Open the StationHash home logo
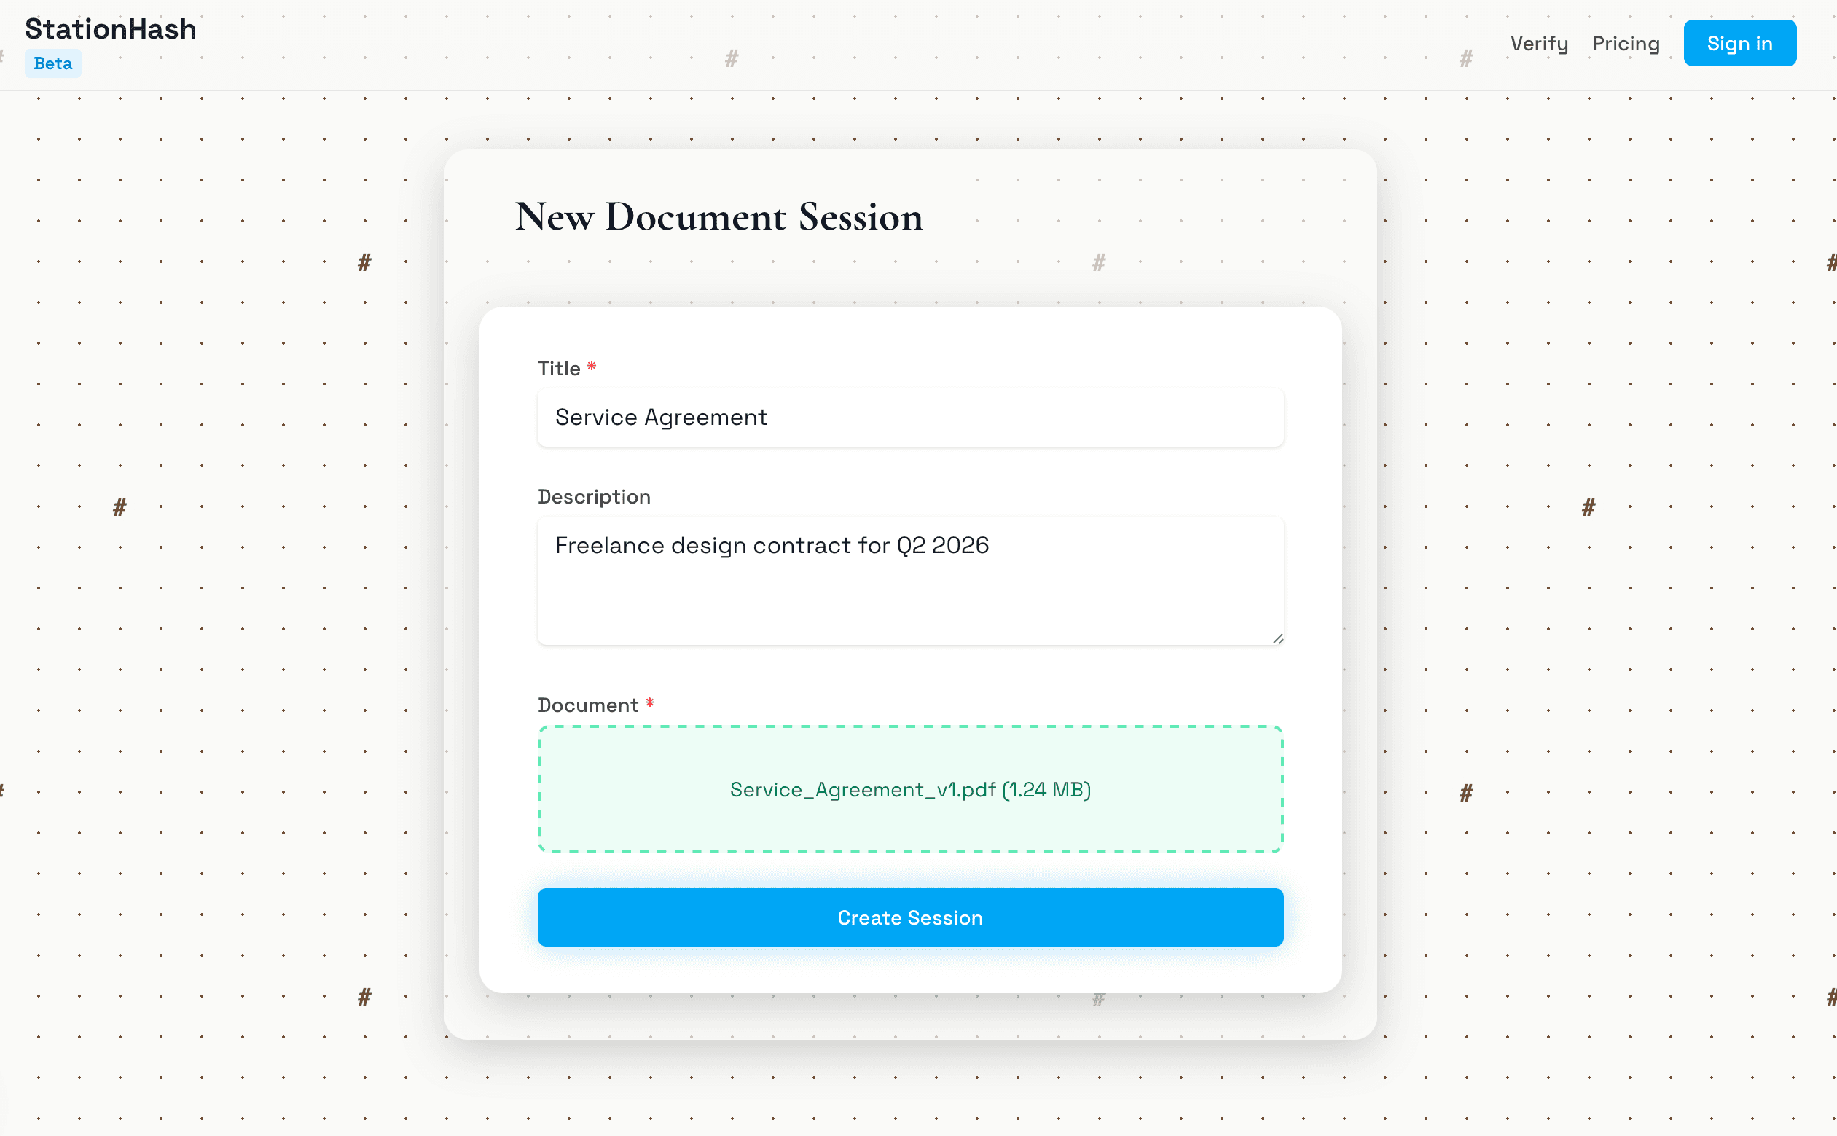This screenshot has height=1136, width=1837. [111, 29]
